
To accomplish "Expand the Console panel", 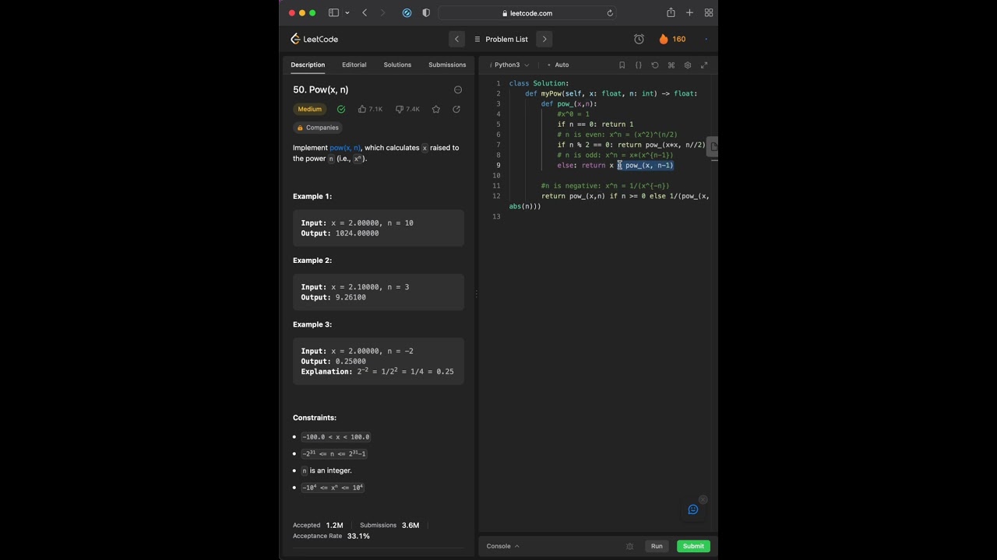I will 502,546.
